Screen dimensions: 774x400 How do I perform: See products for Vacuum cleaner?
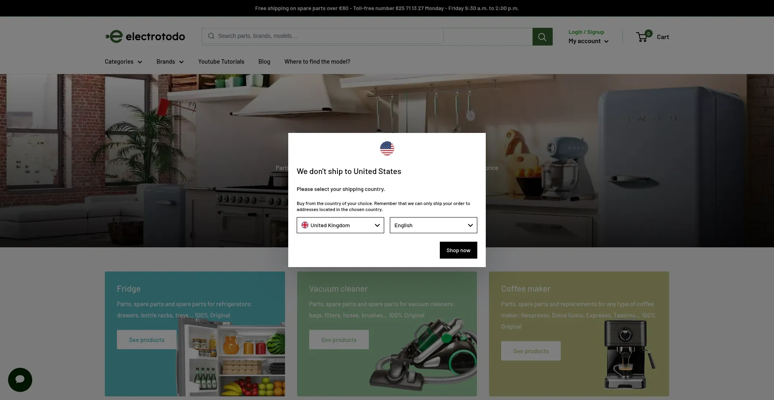click(339, 340)
